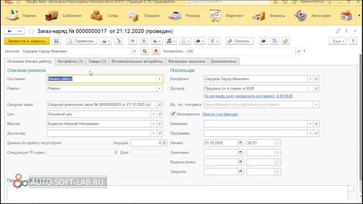Image resolution: width=363 pixels, height=204 pixels.
Task: Click the Автомобиль input field
Action: [240, 51]
